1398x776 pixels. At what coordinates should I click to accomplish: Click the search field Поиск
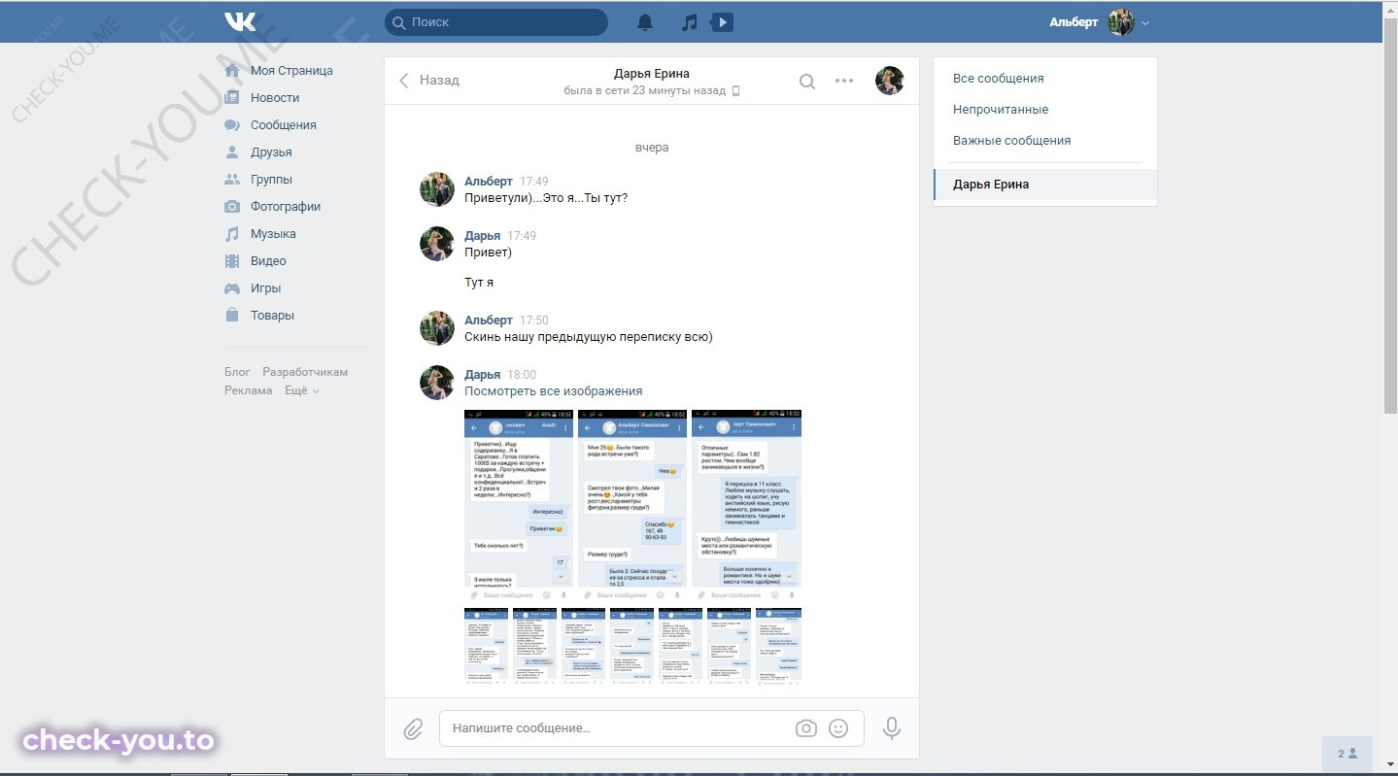(496, 22)
